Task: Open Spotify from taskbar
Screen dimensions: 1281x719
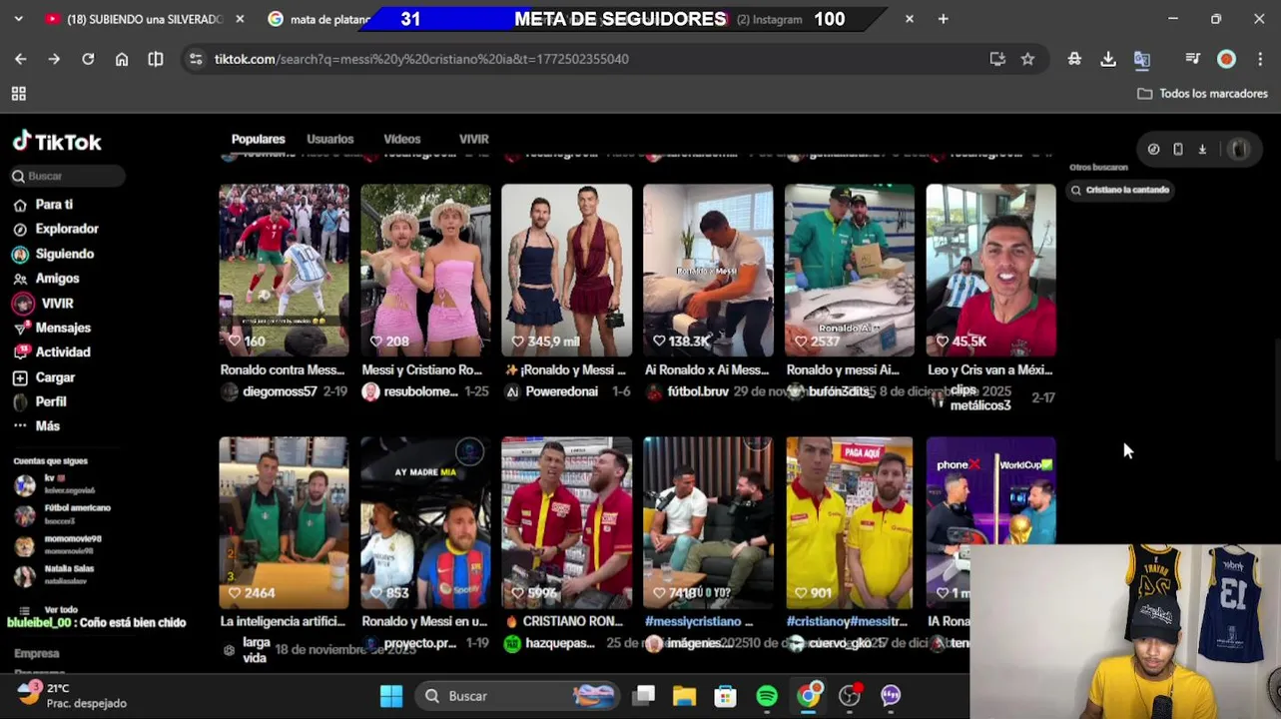Action: pyautogui.click(x=767, y=696)
